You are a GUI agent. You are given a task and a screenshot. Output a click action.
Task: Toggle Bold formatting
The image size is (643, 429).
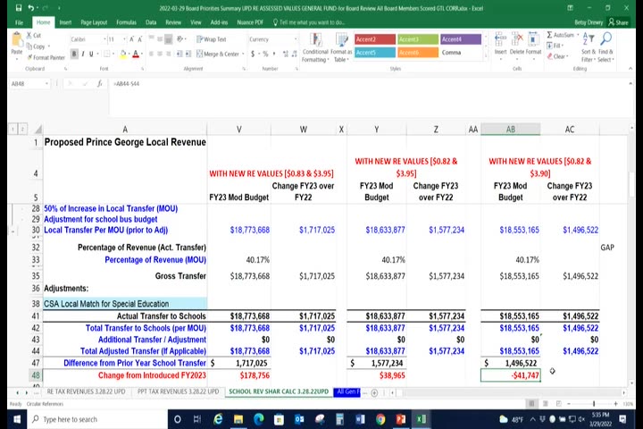point(74,54)
